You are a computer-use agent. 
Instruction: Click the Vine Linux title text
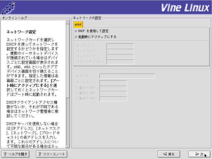click(x=185, y=8)
